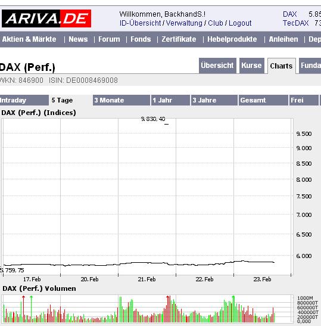This screenshot has height=326, width=321.
Task: Select the 3 Monate chart period
Action: pos(121,100)
